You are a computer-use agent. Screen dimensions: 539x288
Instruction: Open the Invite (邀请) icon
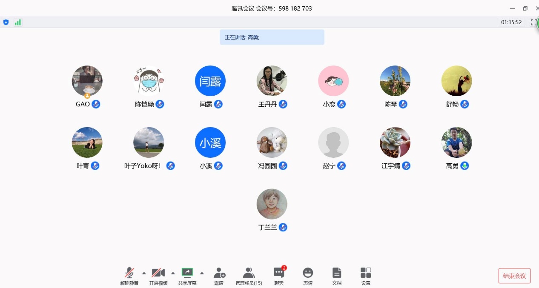(x=219, y=276)
